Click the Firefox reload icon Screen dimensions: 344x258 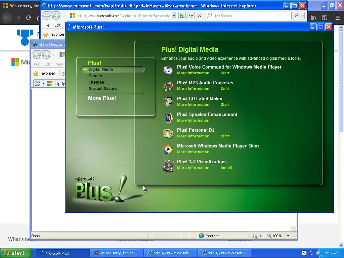pyautogui.click(x=29, y=18)
